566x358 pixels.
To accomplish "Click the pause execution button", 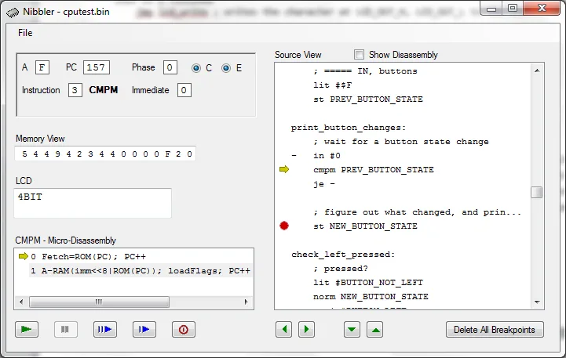I will pos(65,329).
